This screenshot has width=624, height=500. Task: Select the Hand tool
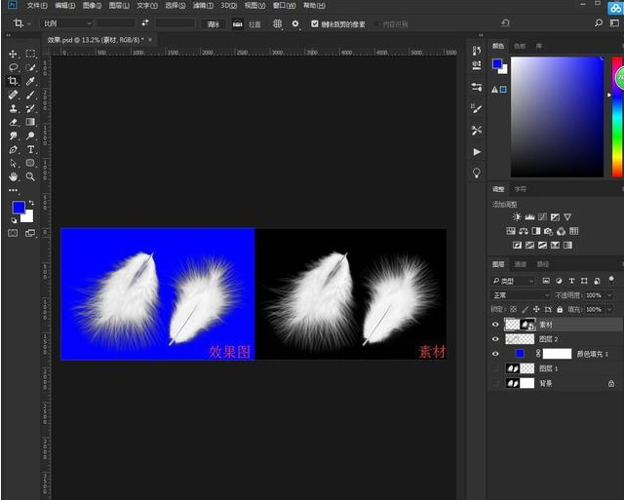pyautogui.click(x=13, y=177)
